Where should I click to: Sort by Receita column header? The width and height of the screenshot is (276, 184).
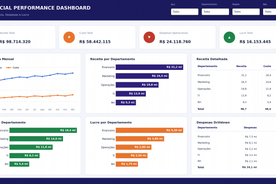[241, 66]
